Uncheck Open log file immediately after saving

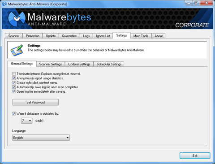click(14, 91)
